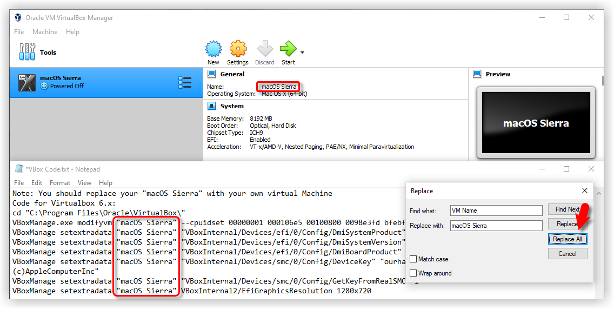The height and width of the screenshot is (309, 614).
Task: Open the Machine menu in VirtualBox
Action: point(45,32)
